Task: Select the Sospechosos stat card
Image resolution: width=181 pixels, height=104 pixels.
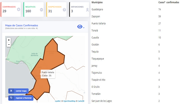Action: point(56,9)
